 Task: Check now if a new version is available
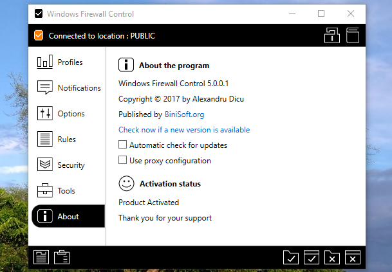coord(184,130)
